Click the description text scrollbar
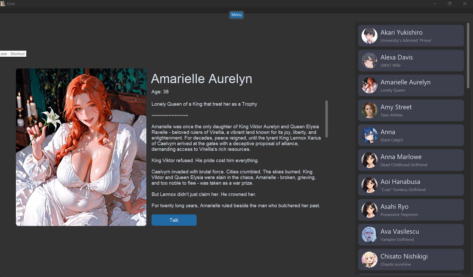Image resolution: width=473 pixels, height=277 pixels. point(327,119)
